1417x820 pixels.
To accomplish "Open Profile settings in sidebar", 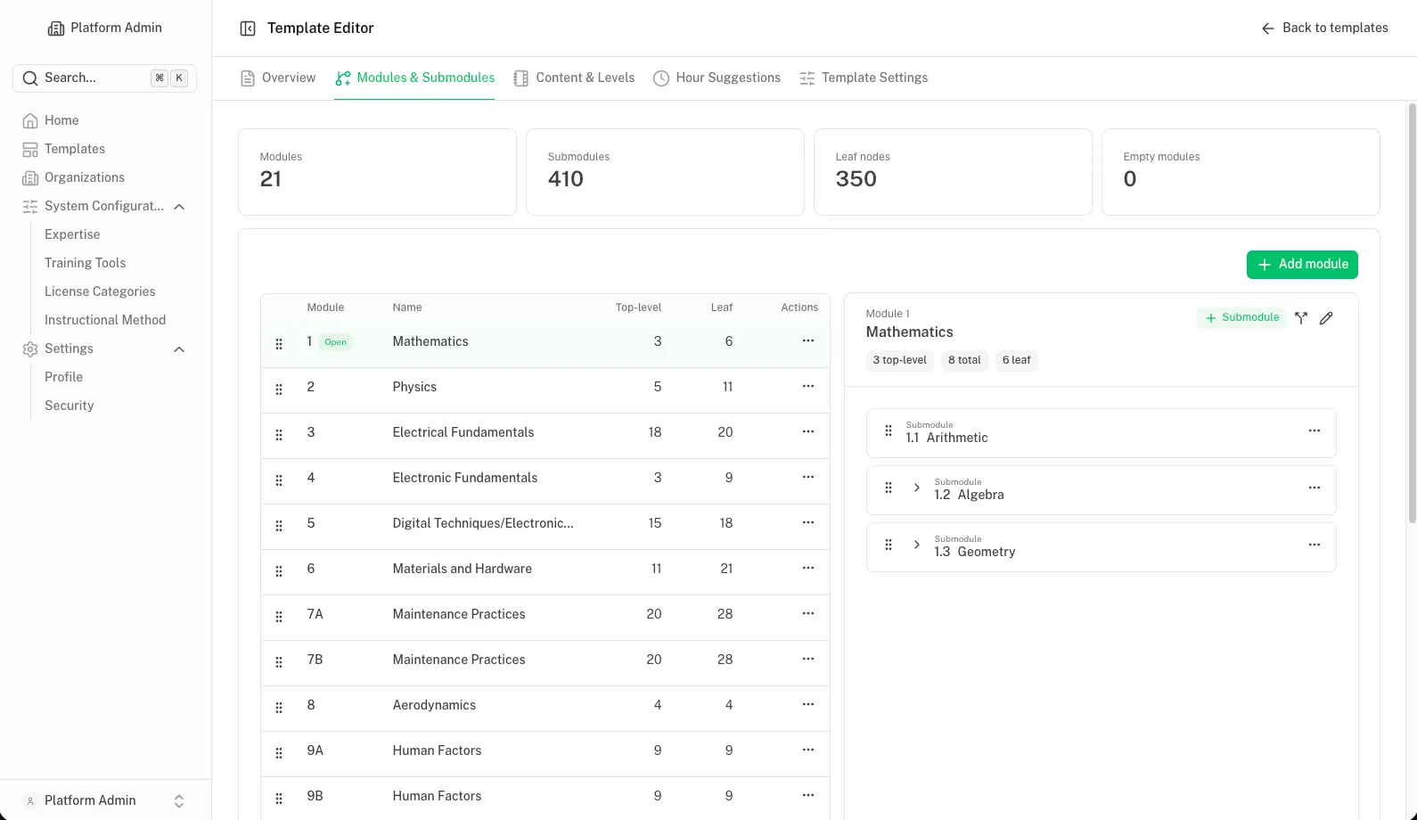I will pyautogui.click(x=63, y=377).
